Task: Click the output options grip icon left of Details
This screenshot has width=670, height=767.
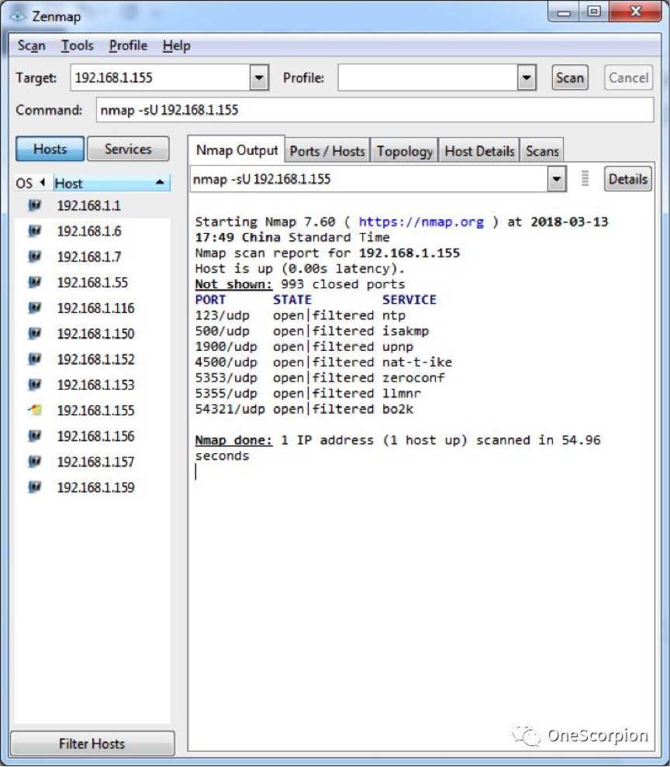Action: click(x=585, y=178)
